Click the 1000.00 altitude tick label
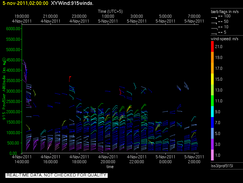Viewport: 243px width, 183px height. tap(13, 132)
